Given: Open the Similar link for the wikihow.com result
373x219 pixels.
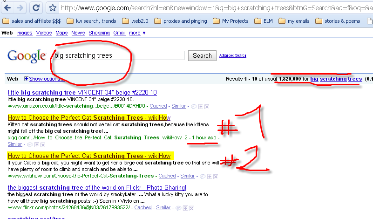Looking at the screenshot, I should (188, 176).
